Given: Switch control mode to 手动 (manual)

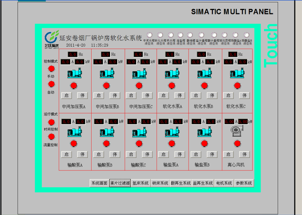Looking at the screenshot, I should tap(51, 69).
